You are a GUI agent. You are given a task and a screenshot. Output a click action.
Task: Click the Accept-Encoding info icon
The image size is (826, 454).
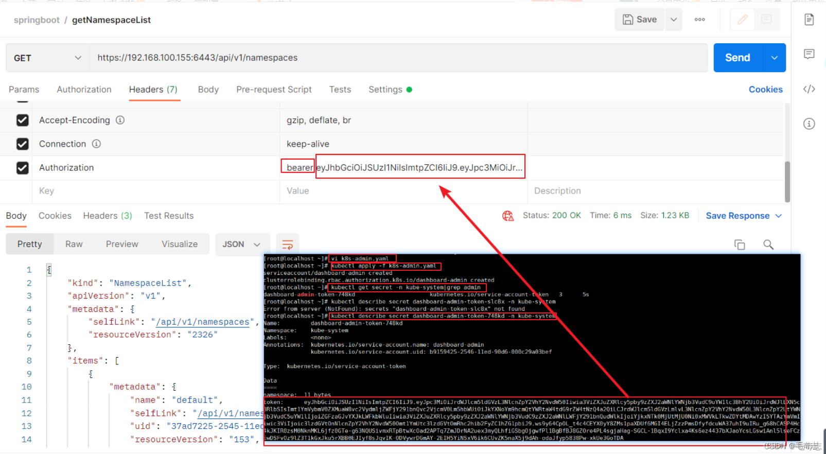click(120, 120)
